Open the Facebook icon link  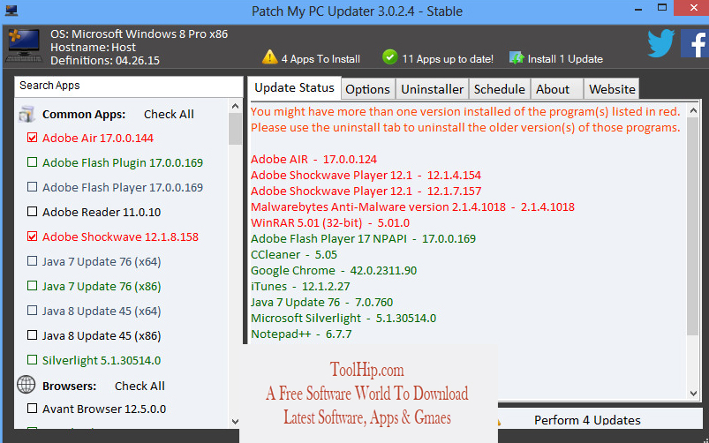click(695, 43)
